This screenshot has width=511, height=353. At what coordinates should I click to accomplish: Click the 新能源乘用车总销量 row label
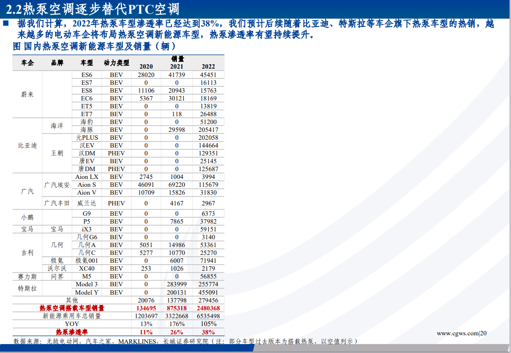click(x=72, y=316)
